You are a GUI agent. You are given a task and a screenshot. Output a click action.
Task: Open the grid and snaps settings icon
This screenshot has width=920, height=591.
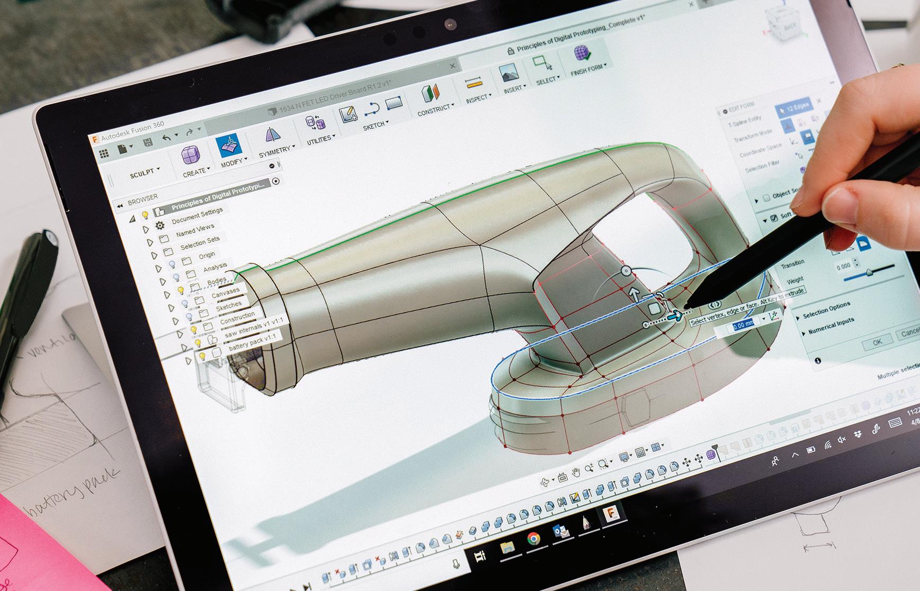[x=640, y=452]
